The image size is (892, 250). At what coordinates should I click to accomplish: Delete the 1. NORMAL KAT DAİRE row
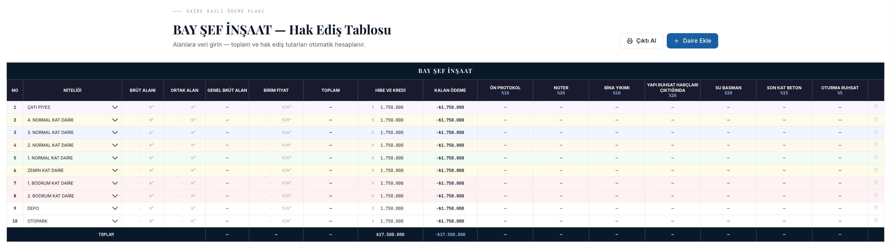[876, 157]
